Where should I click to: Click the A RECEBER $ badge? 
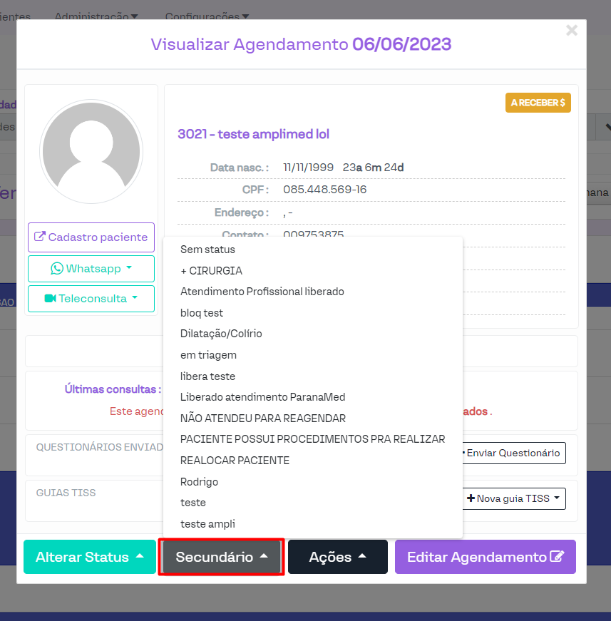tap(538, 103)
